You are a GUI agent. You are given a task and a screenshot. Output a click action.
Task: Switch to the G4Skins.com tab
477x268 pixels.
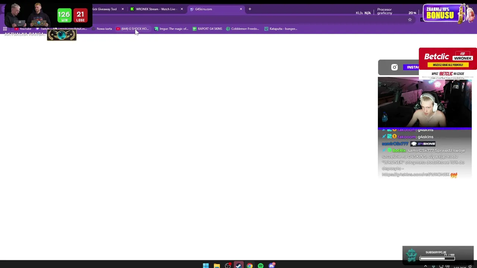coord(216,9)
